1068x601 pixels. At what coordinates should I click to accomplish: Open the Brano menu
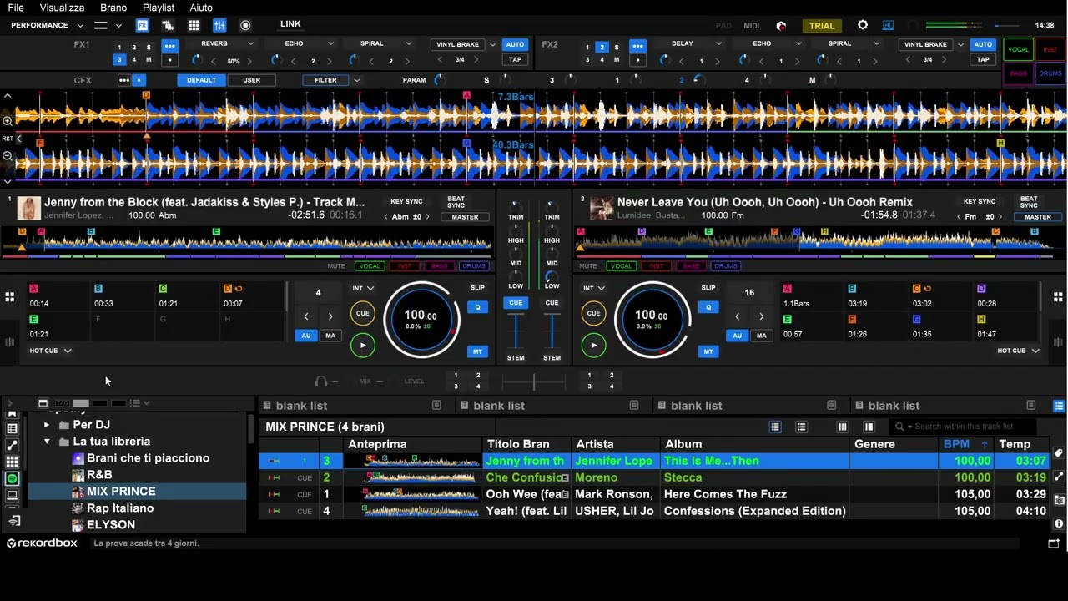click(x=113, y=8)
